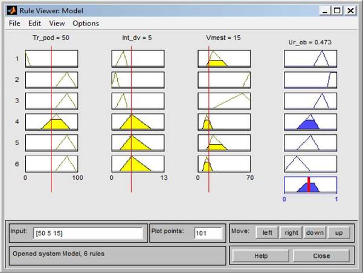This screenshot has height=273, width=363.
Task: Click rule number 2 label
Action: pos(17,79)
